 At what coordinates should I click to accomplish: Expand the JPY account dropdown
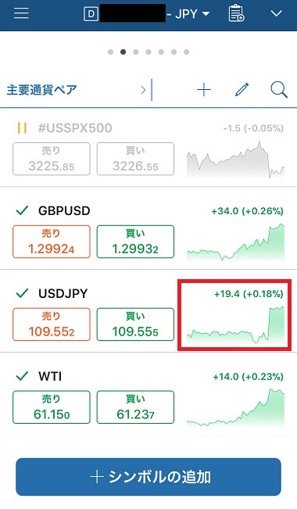(206, 14)
